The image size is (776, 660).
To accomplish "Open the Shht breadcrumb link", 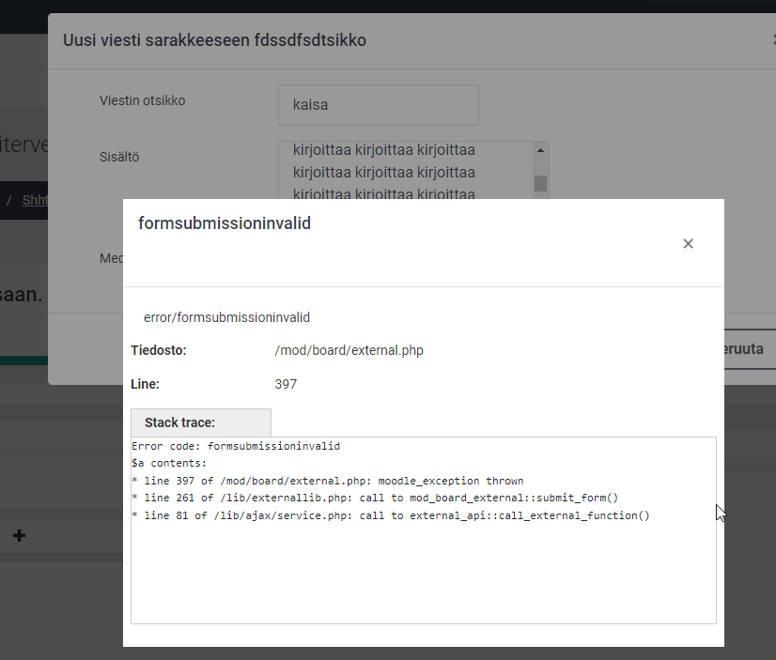I will coord(36,200).
